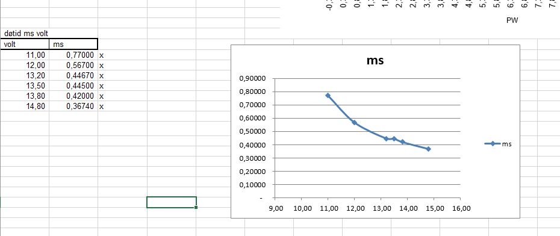
Task: Select the cell with value 14,80
Action: tap(25, 106)
